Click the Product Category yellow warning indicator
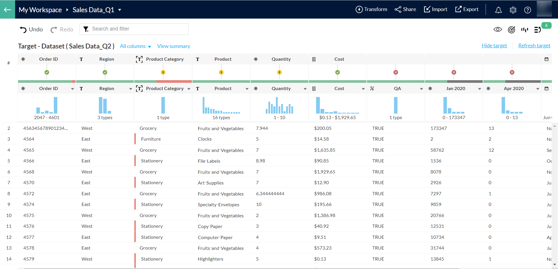 (163, 72)
